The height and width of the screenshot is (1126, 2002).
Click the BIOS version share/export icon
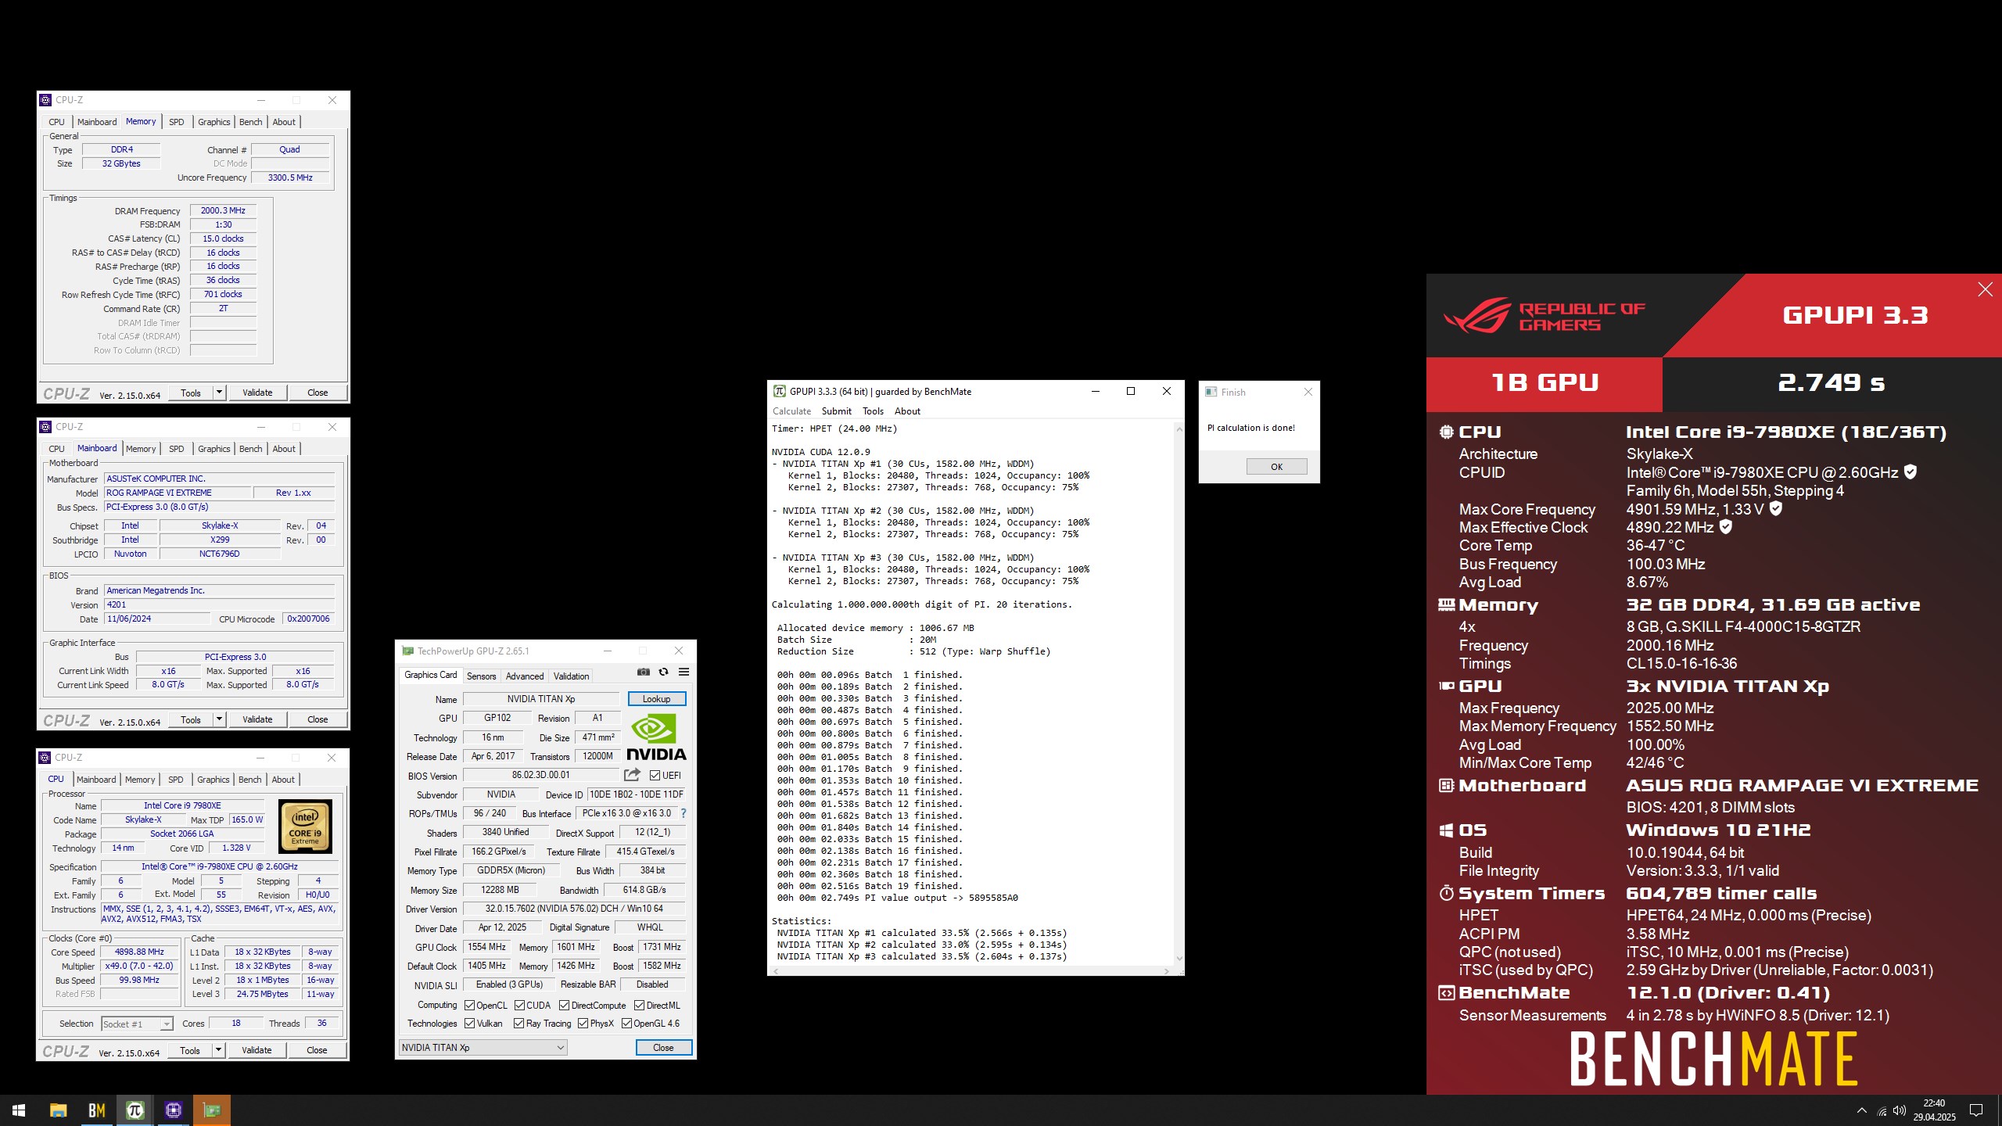coord(632,775)
